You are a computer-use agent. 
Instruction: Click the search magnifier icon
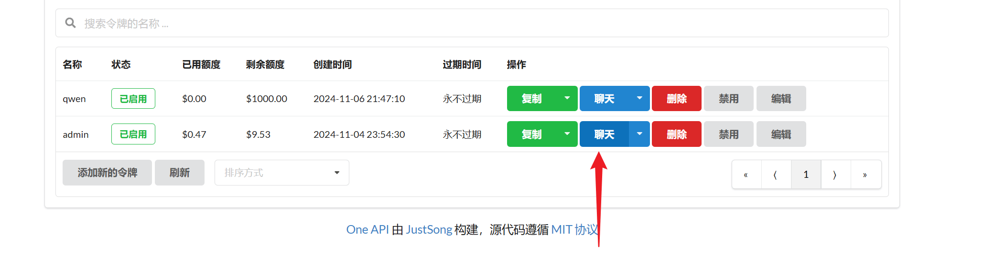[x=70, y=23]
